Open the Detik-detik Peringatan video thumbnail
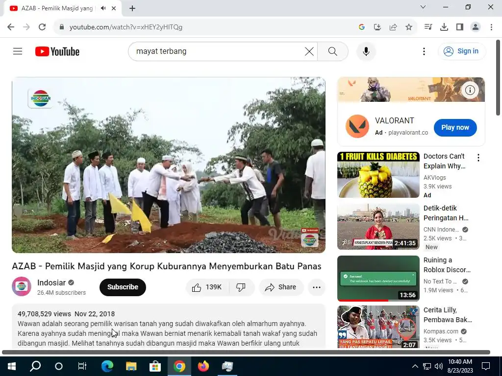 coord(378,226)
